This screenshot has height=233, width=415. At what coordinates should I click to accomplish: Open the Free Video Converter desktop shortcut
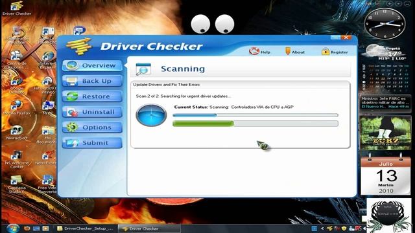point(47,184)
